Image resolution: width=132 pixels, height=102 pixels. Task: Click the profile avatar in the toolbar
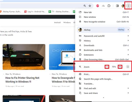(x=123, y=6)
